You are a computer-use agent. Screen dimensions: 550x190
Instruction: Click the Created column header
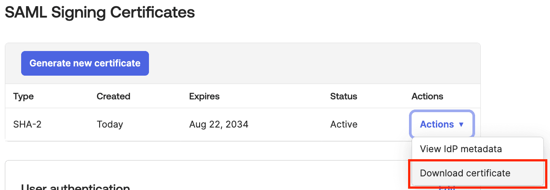click(x=113, y=96)
